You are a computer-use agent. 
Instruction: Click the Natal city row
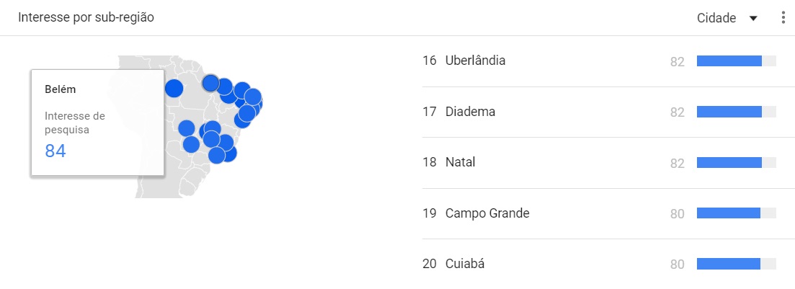pos(460,163)
